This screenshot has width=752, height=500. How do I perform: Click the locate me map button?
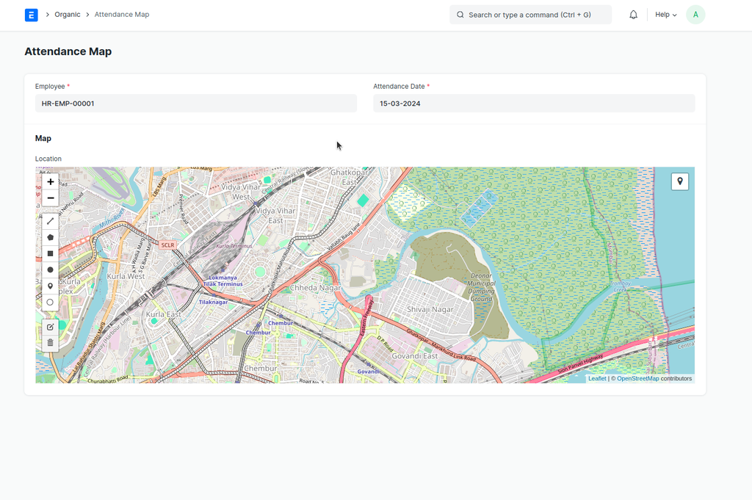tap(680, 181)
